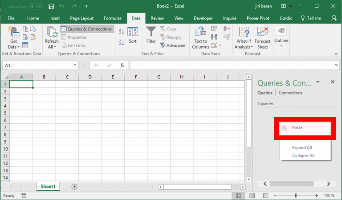The image size is (342, 200).
Task: Switch to Connections tab in pane
Action: pyautogui.click(x=290, y=93)
